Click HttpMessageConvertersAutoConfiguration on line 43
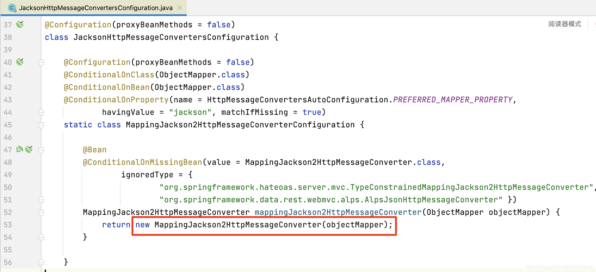 [297, 100]
